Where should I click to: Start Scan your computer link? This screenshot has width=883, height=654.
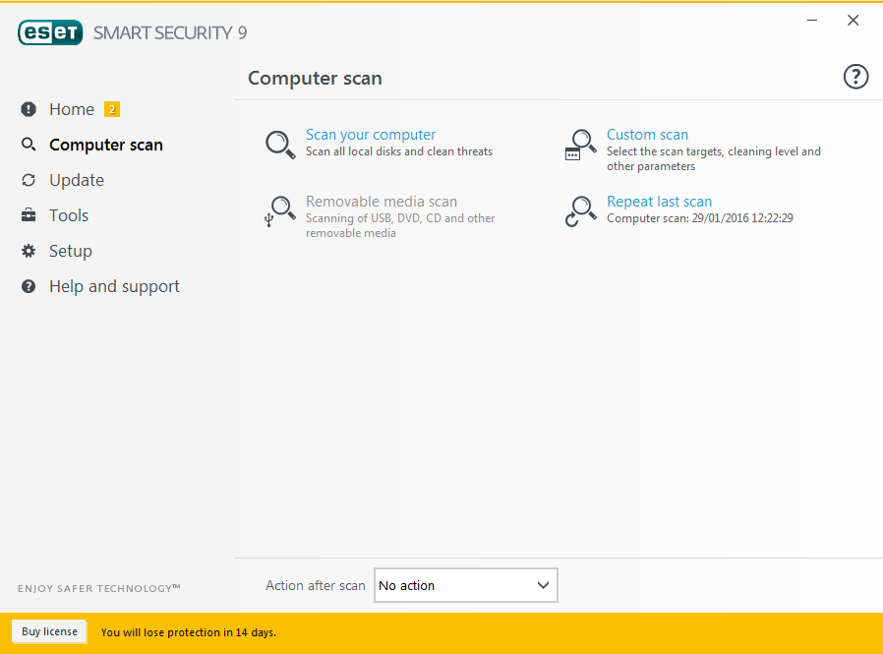click(x=371, y=135)
